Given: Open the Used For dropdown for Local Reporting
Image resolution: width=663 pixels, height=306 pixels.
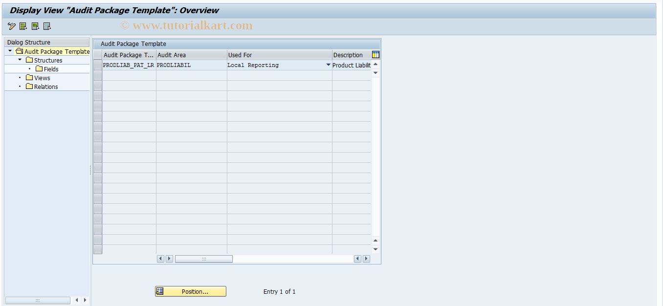Looking at the screenshot, I should click(329, 65).
